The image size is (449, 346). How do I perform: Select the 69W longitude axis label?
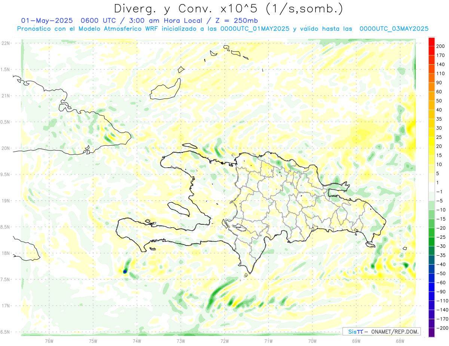tap(356, 341)
